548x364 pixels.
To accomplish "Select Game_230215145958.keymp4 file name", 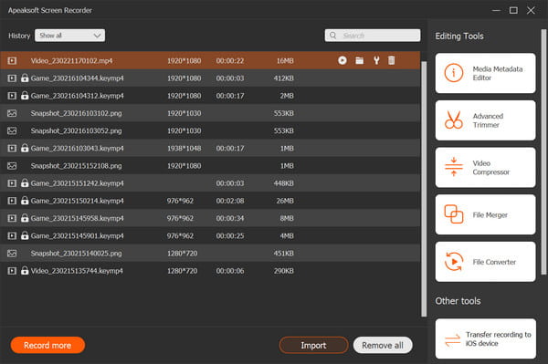I will tap(78, 218).
